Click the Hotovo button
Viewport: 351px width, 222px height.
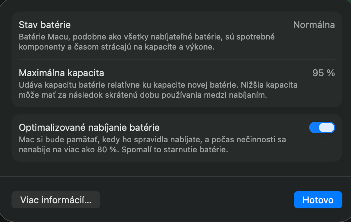click(318, 200)
